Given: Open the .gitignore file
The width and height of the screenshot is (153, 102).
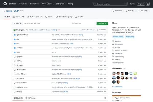Looking at the screenshot, I should point(19,57).
